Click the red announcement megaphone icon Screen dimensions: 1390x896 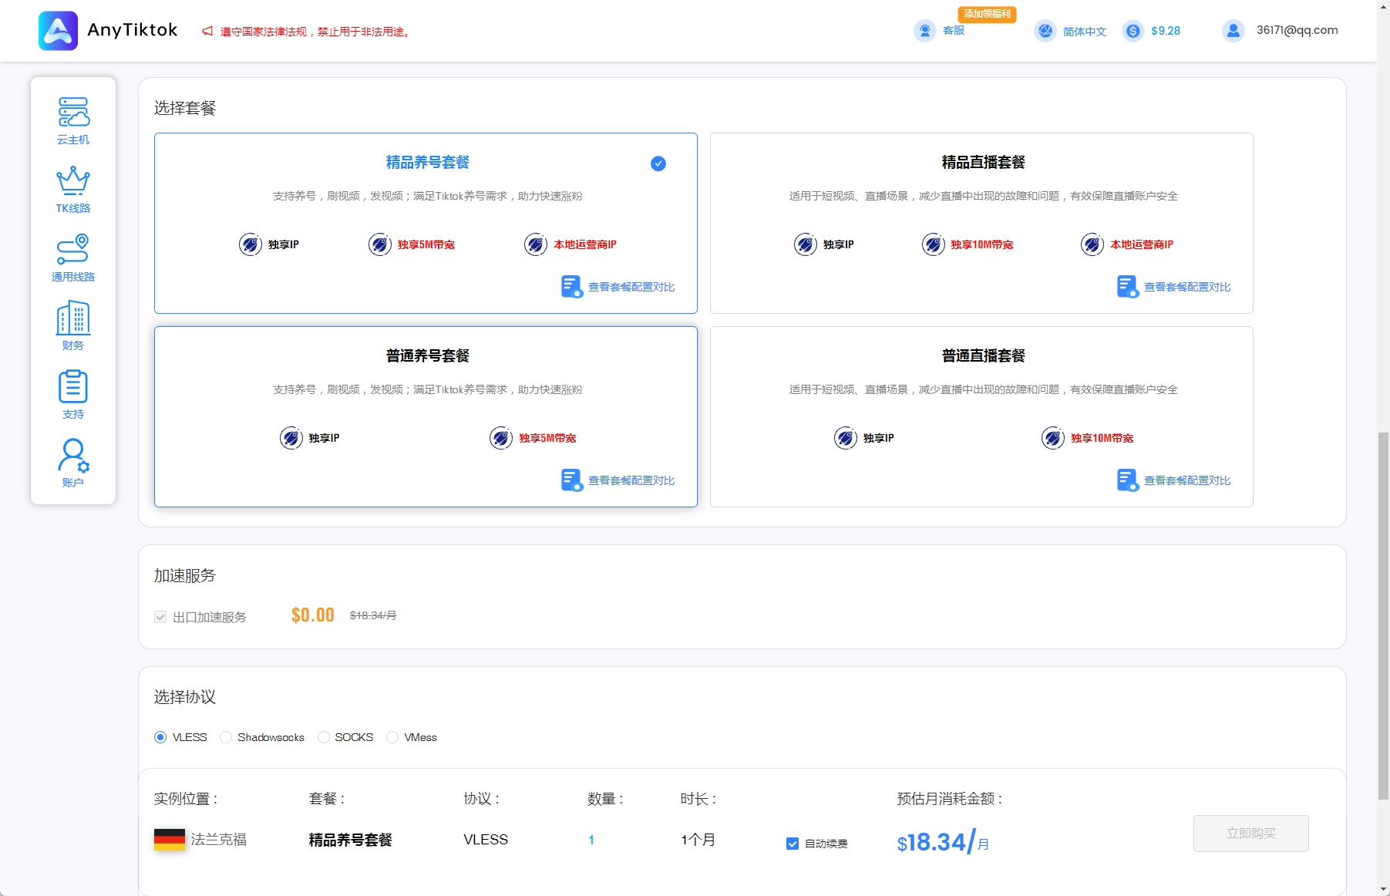[x=207, y=32]
